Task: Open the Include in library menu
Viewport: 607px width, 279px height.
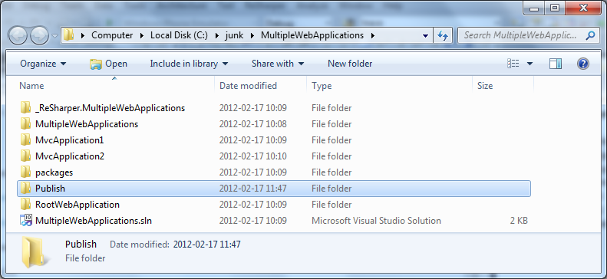Action: pyautogui.click(x=189, y=64)
